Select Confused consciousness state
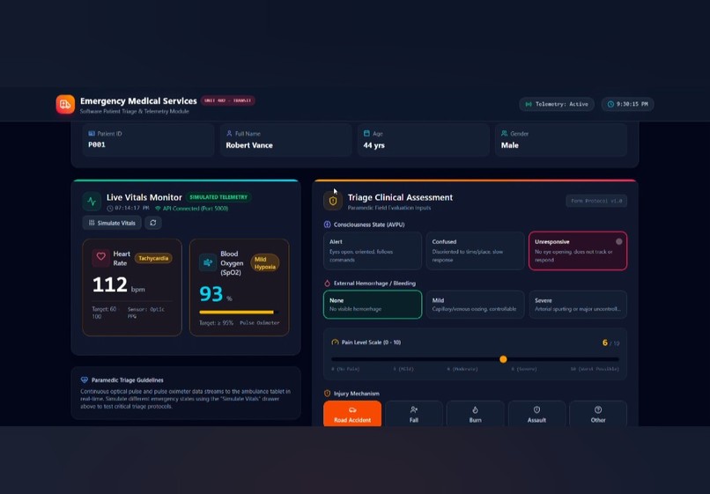 pos(475,251)
